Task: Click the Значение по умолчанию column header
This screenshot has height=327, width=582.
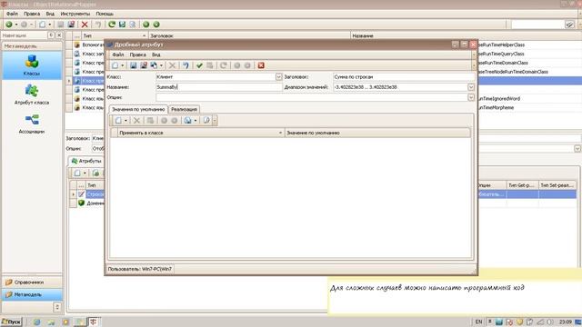Action: 377,133
